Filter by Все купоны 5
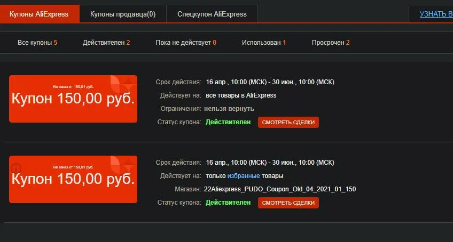This screenshot has height=242, width=453. click(37, 43)
